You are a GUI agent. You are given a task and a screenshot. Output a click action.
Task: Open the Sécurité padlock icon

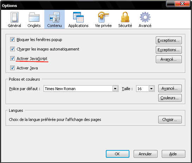125,17
